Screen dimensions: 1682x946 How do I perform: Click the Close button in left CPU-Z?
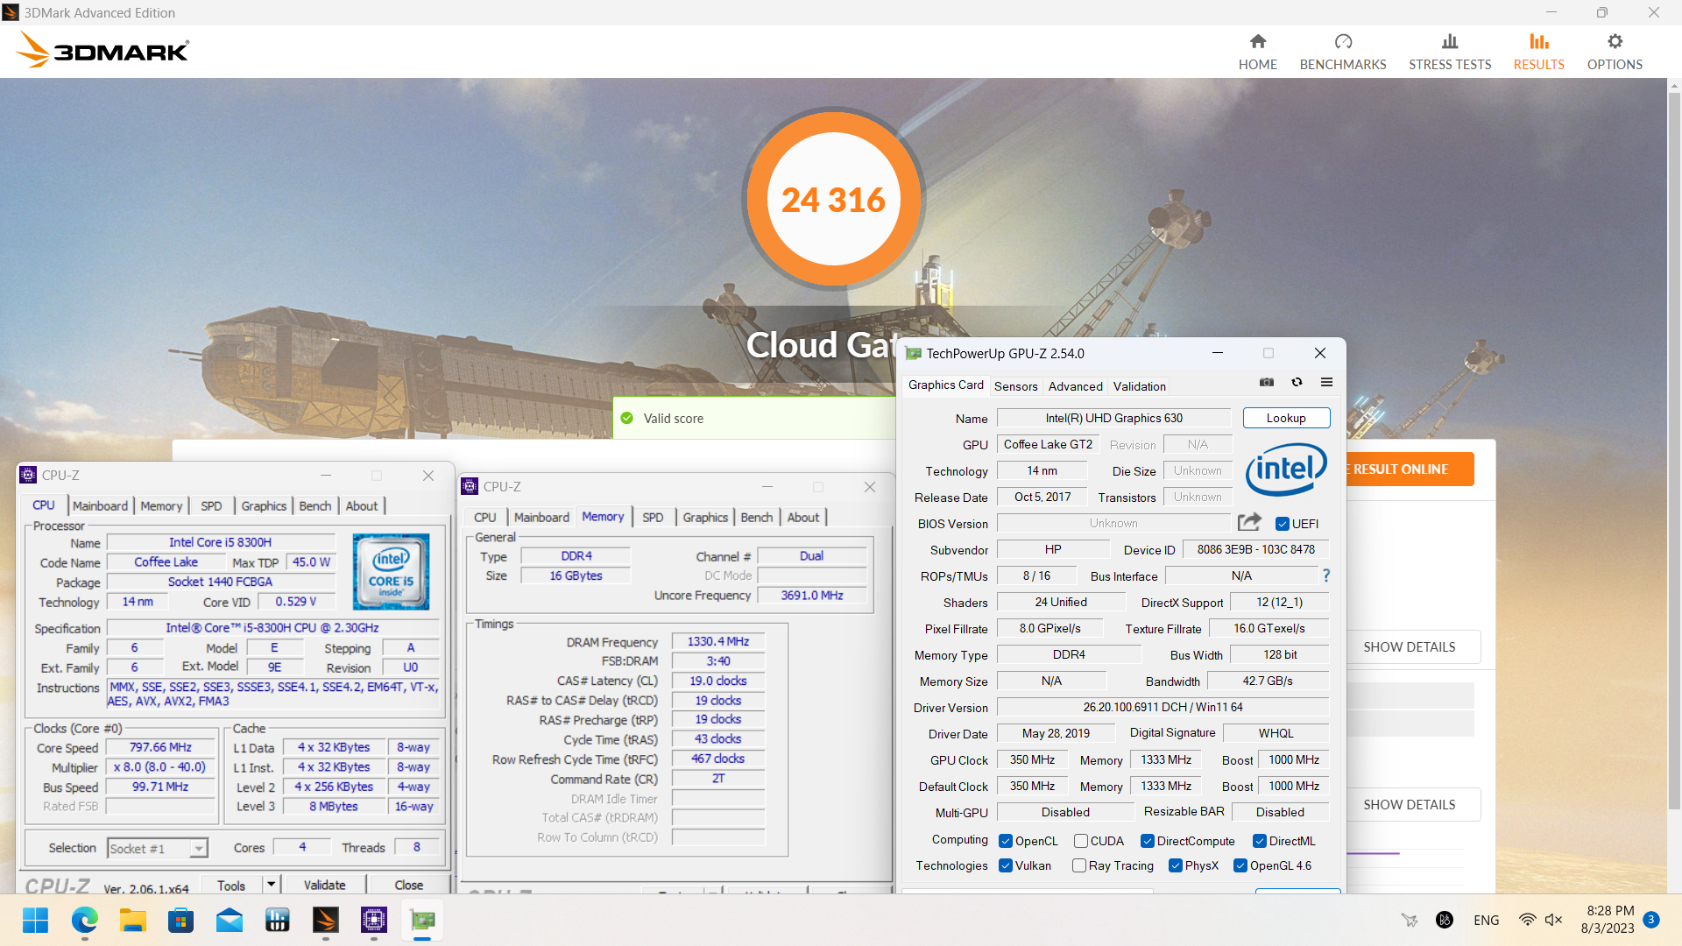pyautogui.click(x=408, y=885)
